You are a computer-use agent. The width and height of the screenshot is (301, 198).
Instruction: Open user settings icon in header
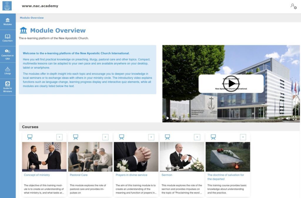coord(293,6)
